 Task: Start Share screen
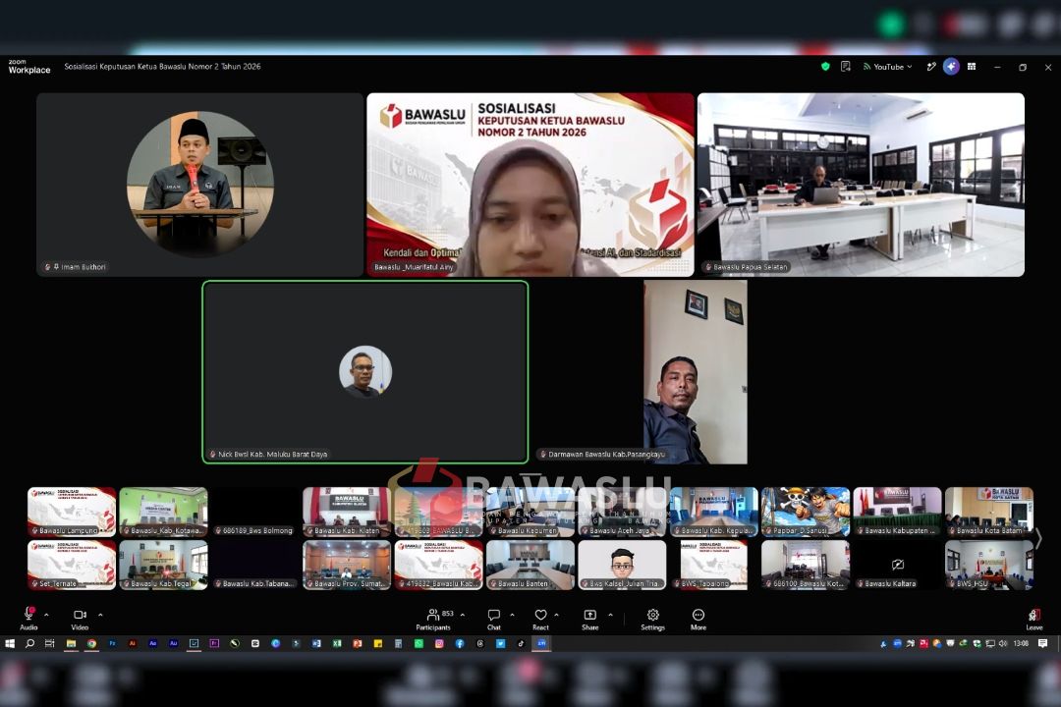[590, 619]
